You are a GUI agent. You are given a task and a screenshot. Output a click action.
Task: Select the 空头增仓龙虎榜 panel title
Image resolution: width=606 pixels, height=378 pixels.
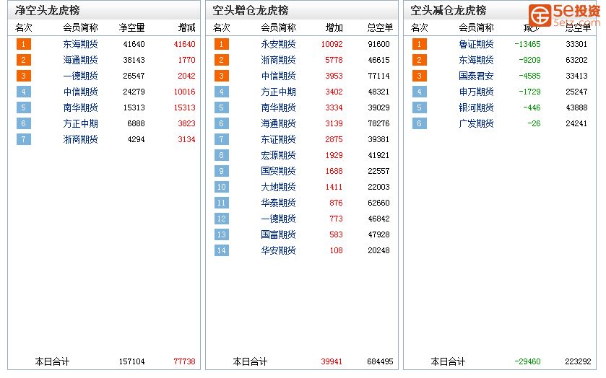click(251, 10)
